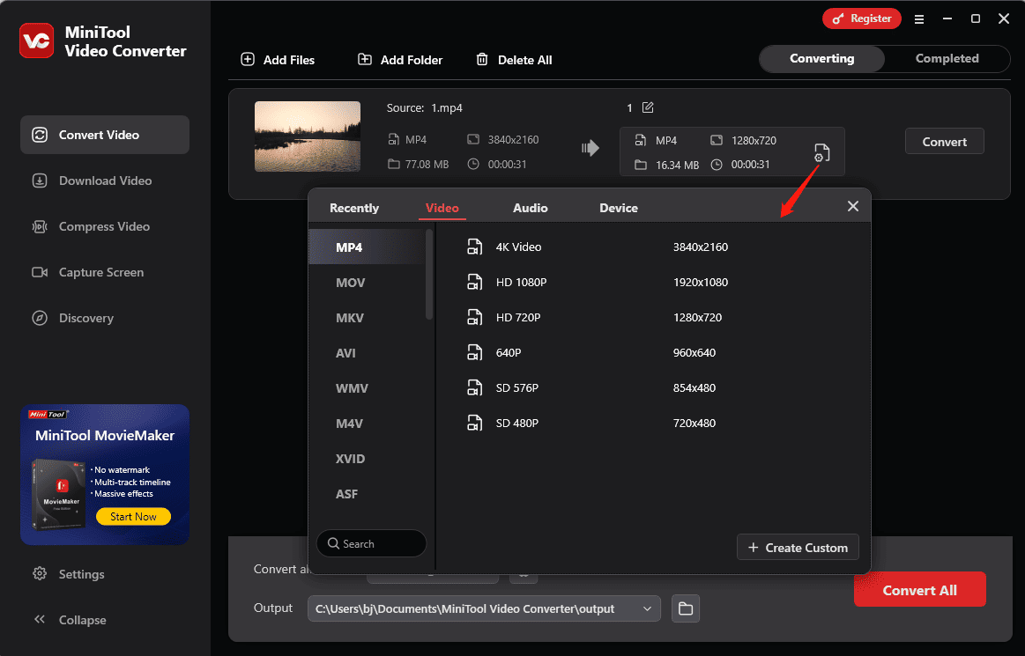Click the MiniTool Video Converter logo icon
The height and width of the screenshot is (656, 1025).
coord(37,41)
